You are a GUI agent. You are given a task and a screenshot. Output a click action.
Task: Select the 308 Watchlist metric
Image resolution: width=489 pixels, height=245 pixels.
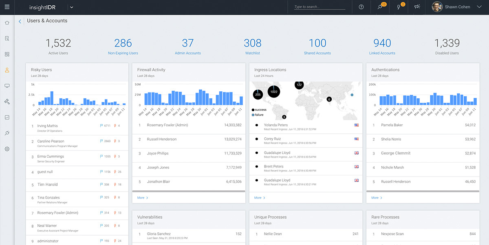(252, 46)
